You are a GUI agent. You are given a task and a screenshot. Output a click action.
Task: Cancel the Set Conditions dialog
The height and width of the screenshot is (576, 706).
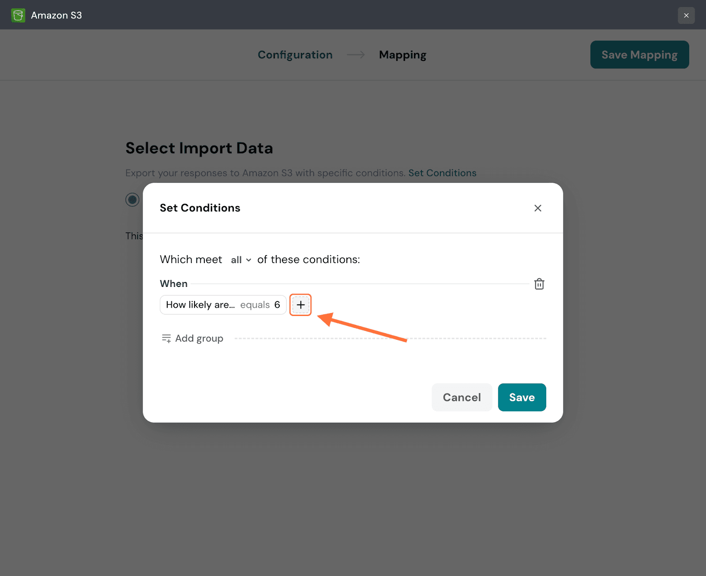click(x=462, y=397)
